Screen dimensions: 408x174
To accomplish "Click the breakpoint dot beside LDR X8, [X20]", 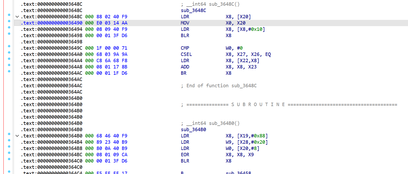I will point(9,15).
